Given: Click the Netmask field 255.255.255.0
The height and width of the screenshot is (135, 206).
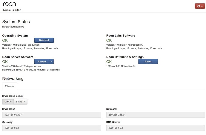Looking at the screenshot, I should click(156, 115).
